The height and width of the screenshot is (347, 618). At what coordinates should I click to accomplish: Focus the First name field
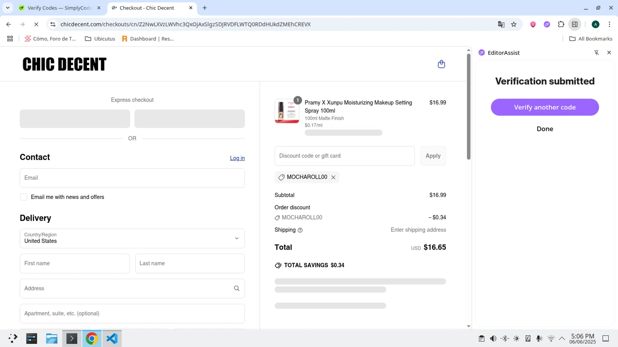click(75, 264)
